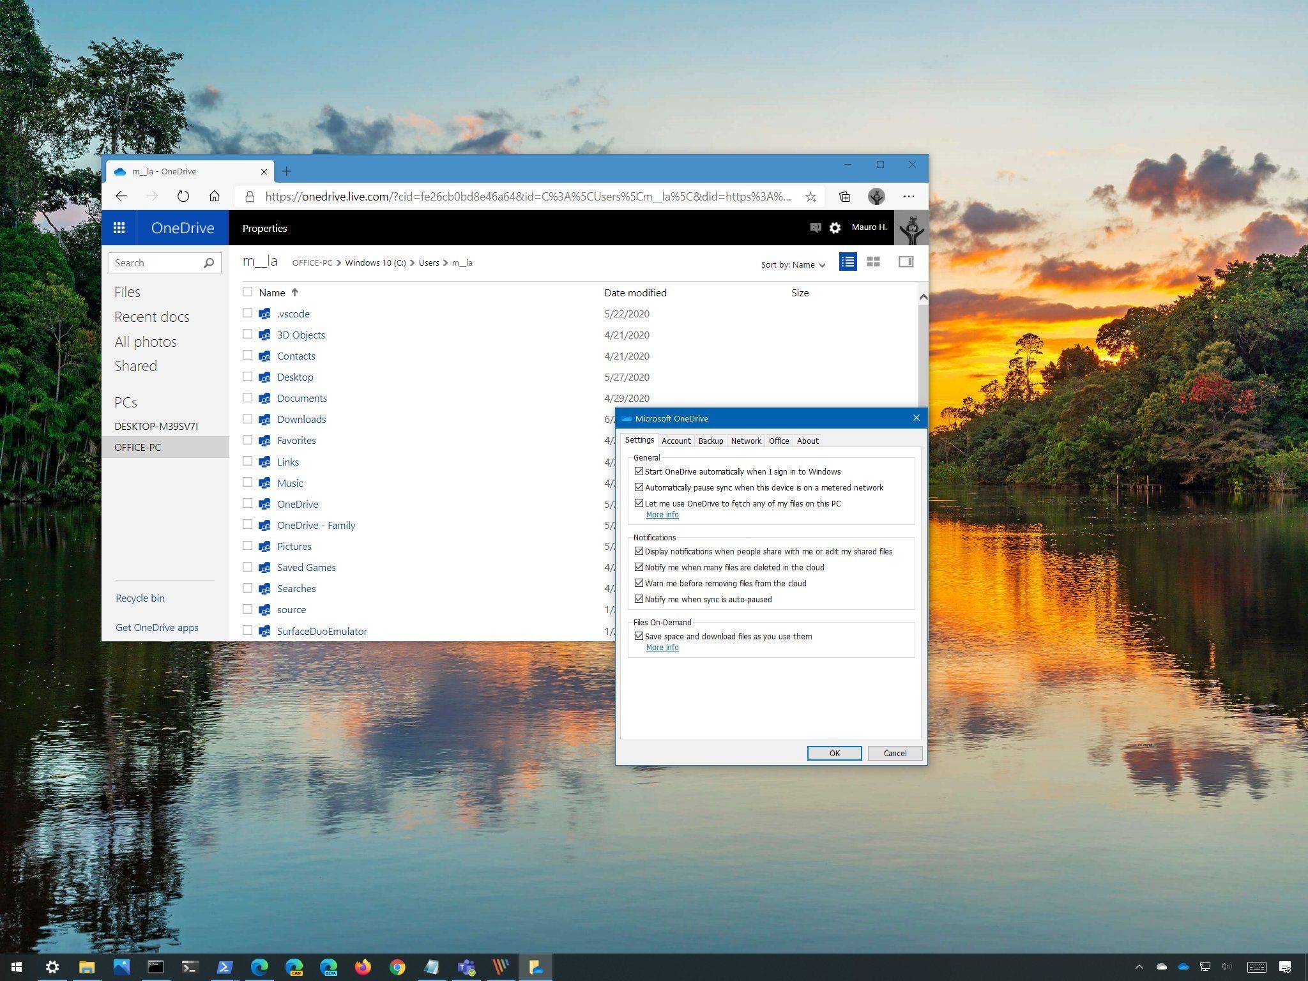
Task: Open the Network tab
Action: pos(745,441)
